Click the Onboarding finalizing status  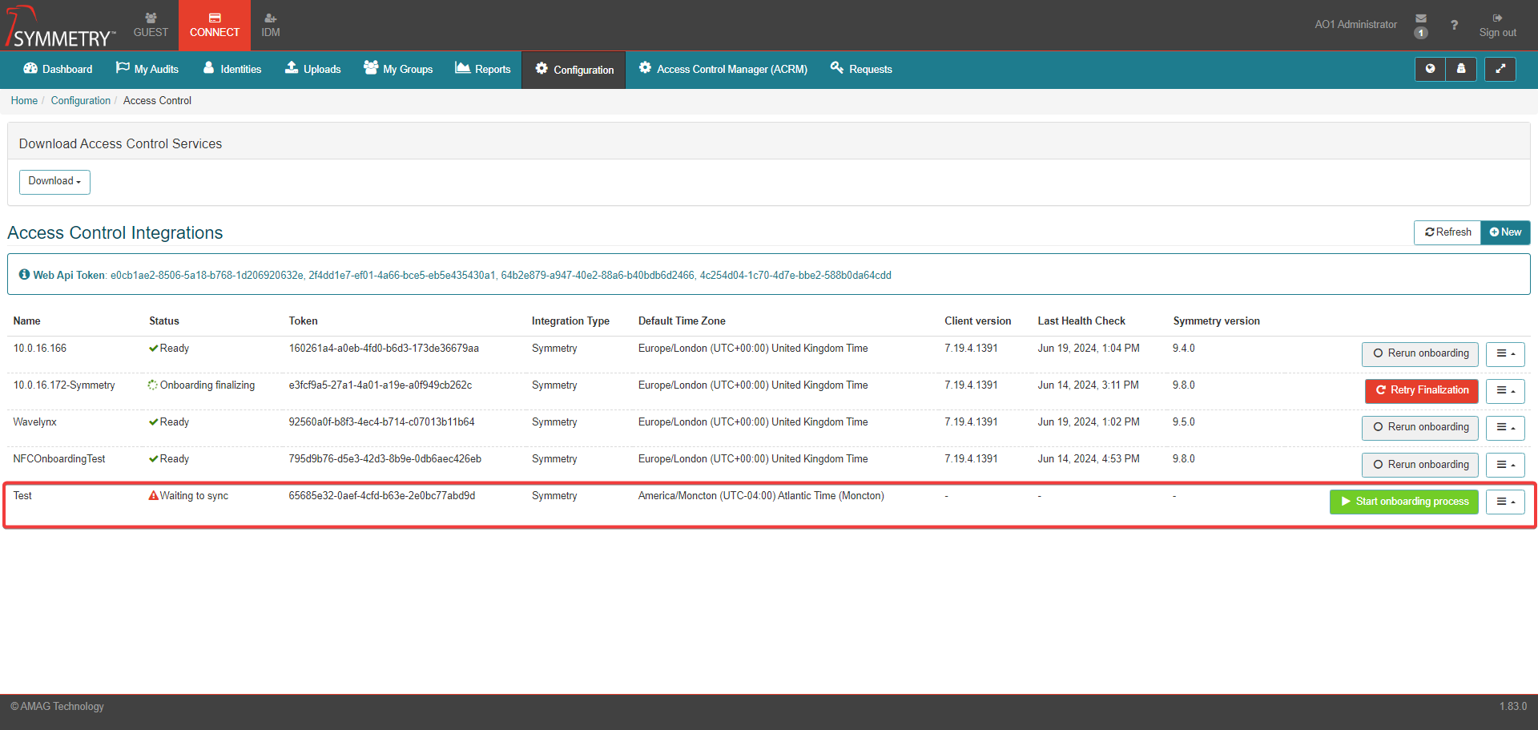click(202, 385)
